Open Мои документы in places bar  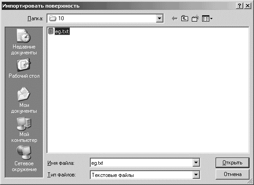pyautogui.click(x=24, y=100)
